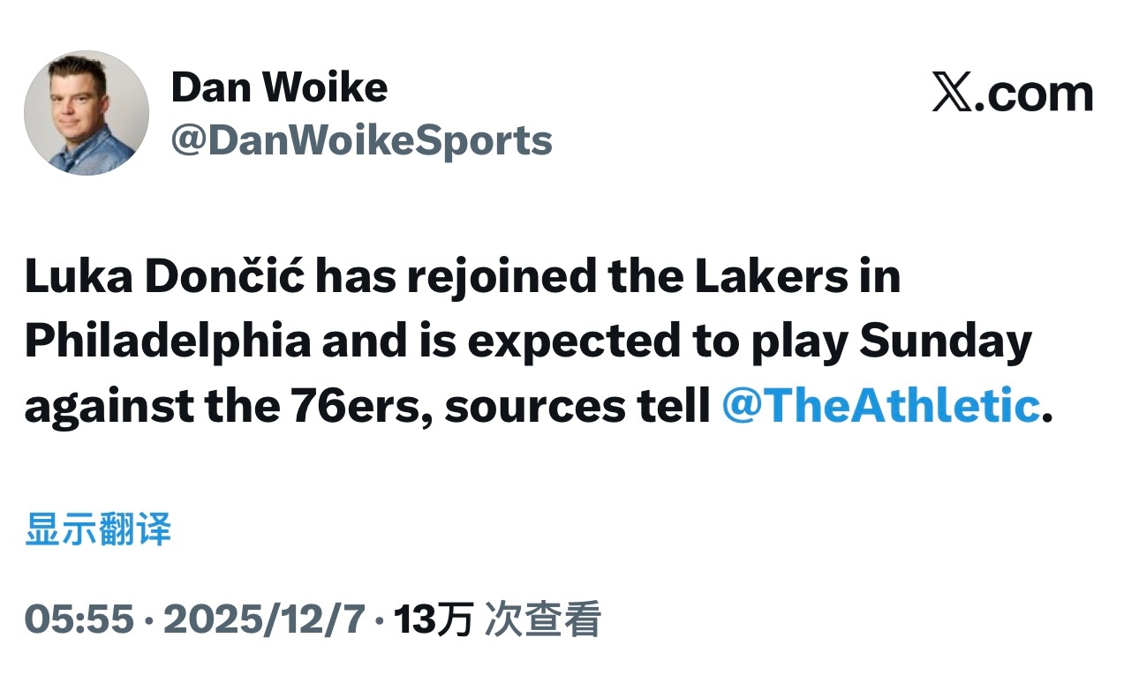Screen dimensions: 1139x683
Task: Navigate to X.com via top-right logo
Action: tap(1012, 93)
